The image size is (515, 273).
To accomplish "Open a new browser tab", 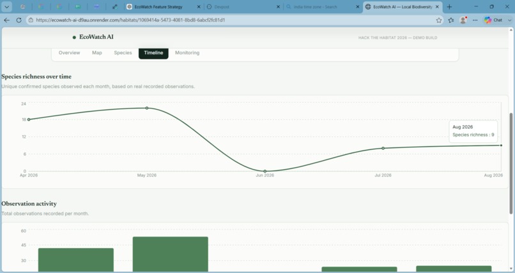I will [x=449, y=6].
